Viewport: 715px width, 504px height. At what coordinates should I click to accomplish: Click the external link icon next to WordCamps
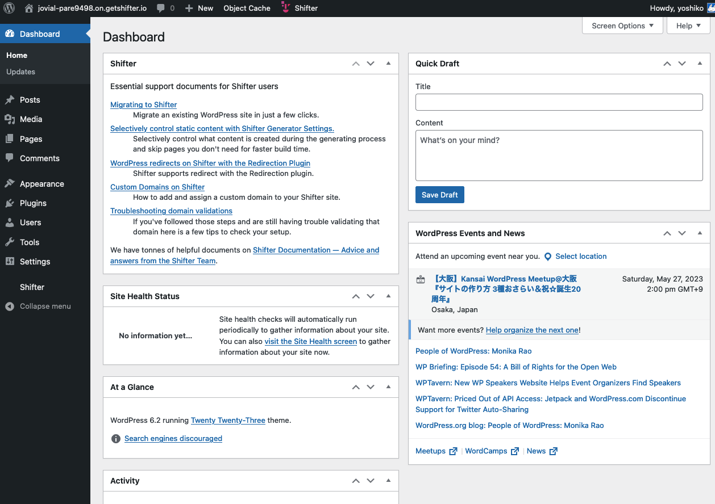coord(515,451)
